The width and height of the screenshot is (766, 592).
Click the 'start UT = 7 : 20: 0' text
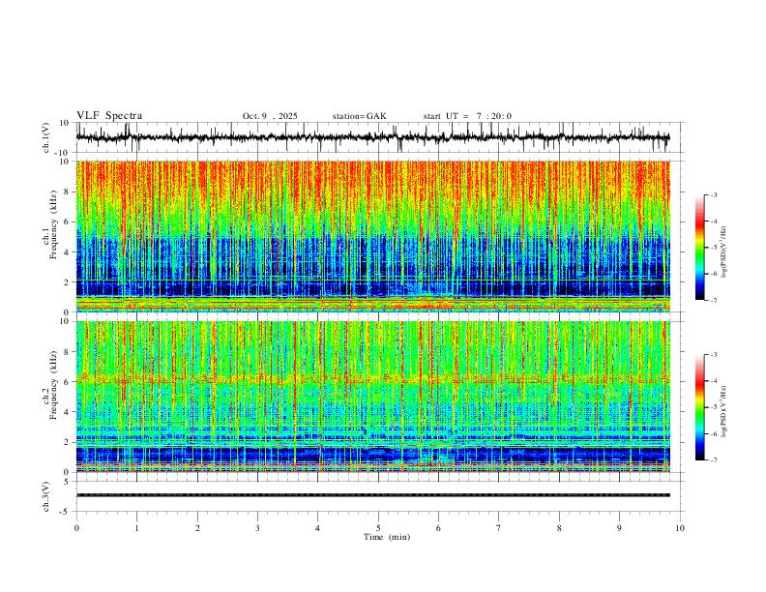[x=467, y=116]
